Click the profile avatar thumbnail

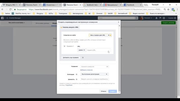tap(141, 18)
